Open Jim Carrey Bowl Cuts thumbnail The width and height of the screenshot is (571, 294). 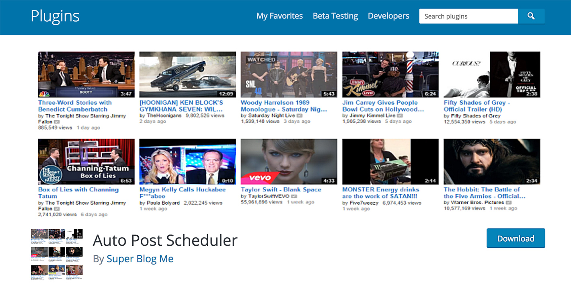click(x=390, y=74)
